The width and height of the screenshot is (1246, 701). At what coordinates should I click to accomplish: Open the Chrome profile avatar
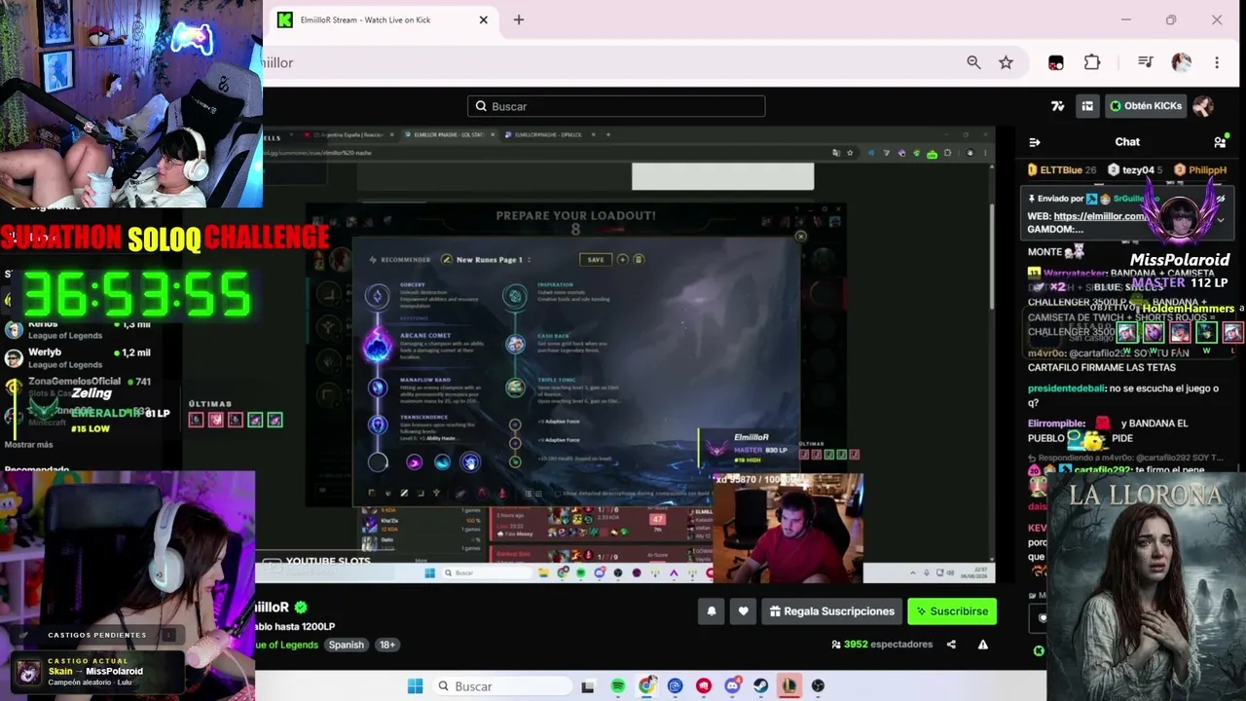[x=1182, y=62]
